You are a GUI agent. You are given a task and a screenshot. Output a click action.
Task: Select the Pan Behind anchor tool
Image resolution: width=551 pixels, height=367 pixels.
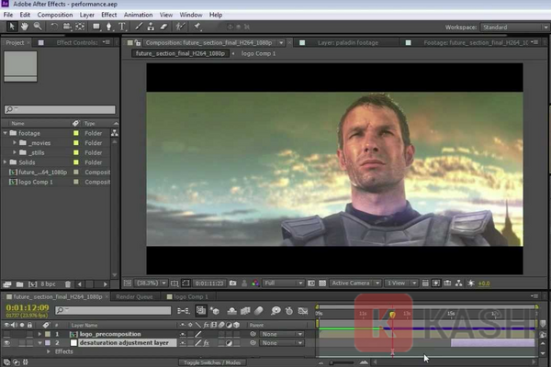coord(80,27)
